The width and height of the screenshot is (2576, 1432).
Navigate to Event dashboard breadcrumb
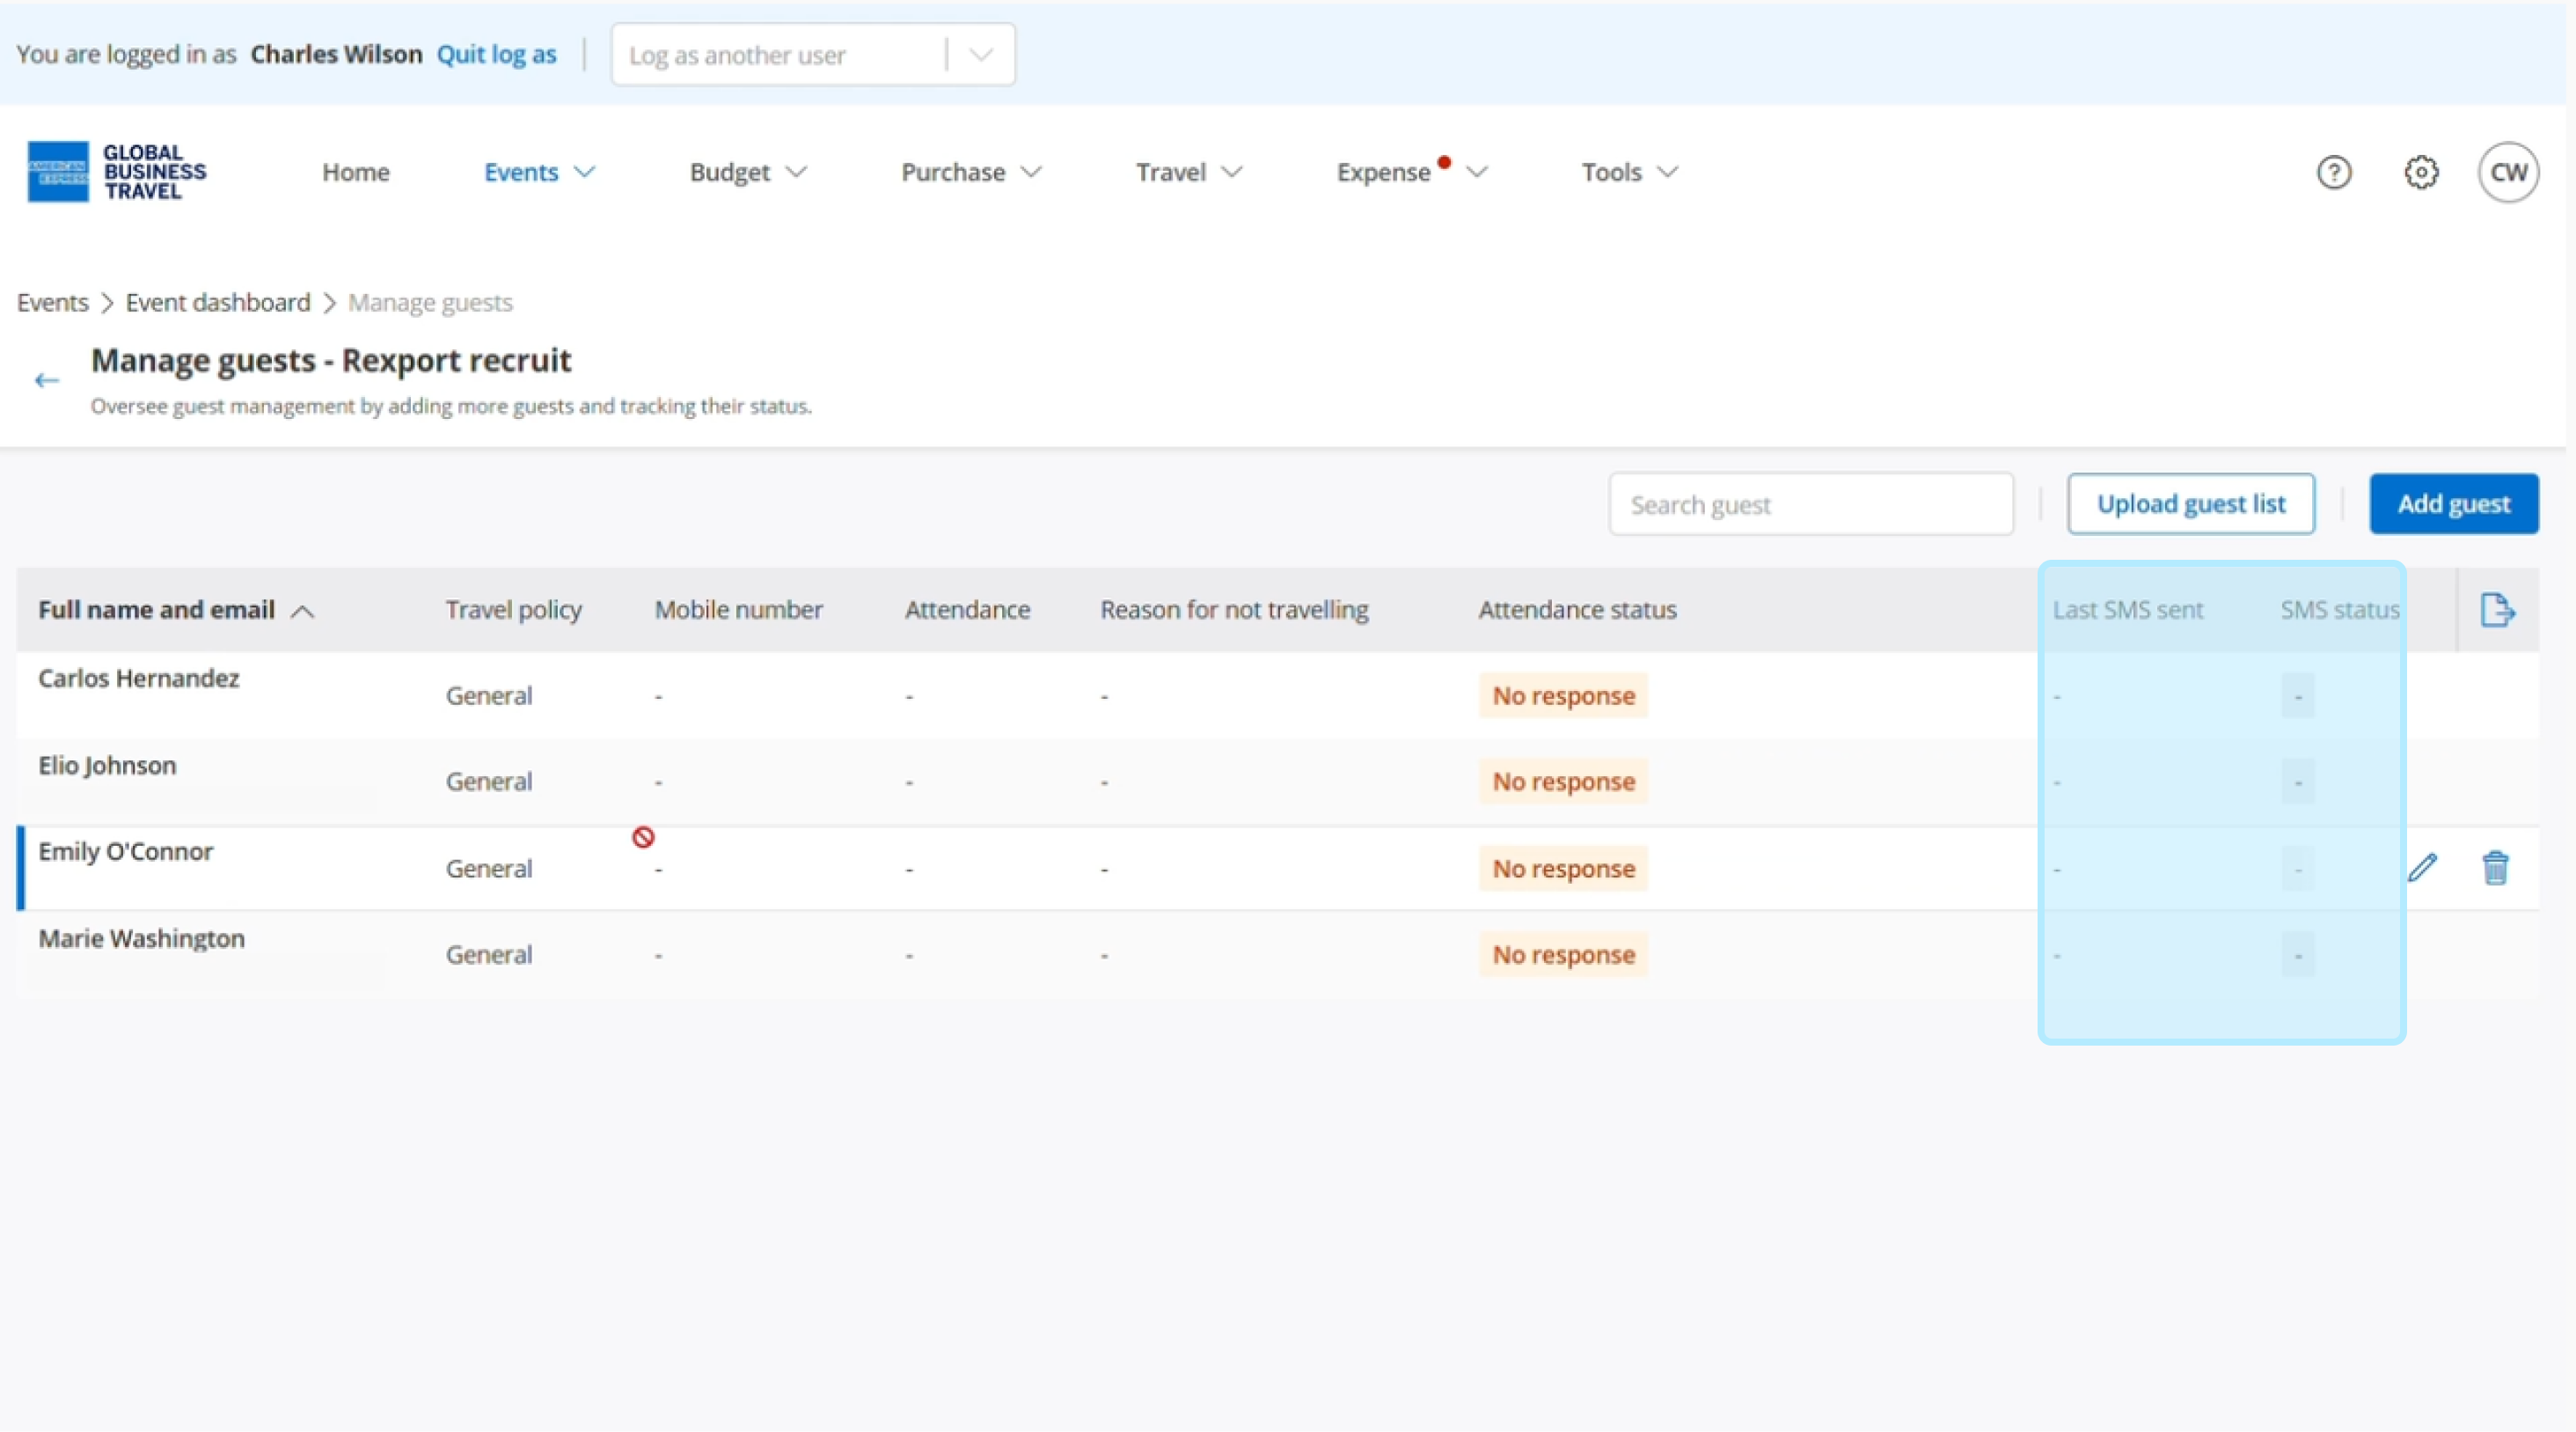click(x=218, y=302)
